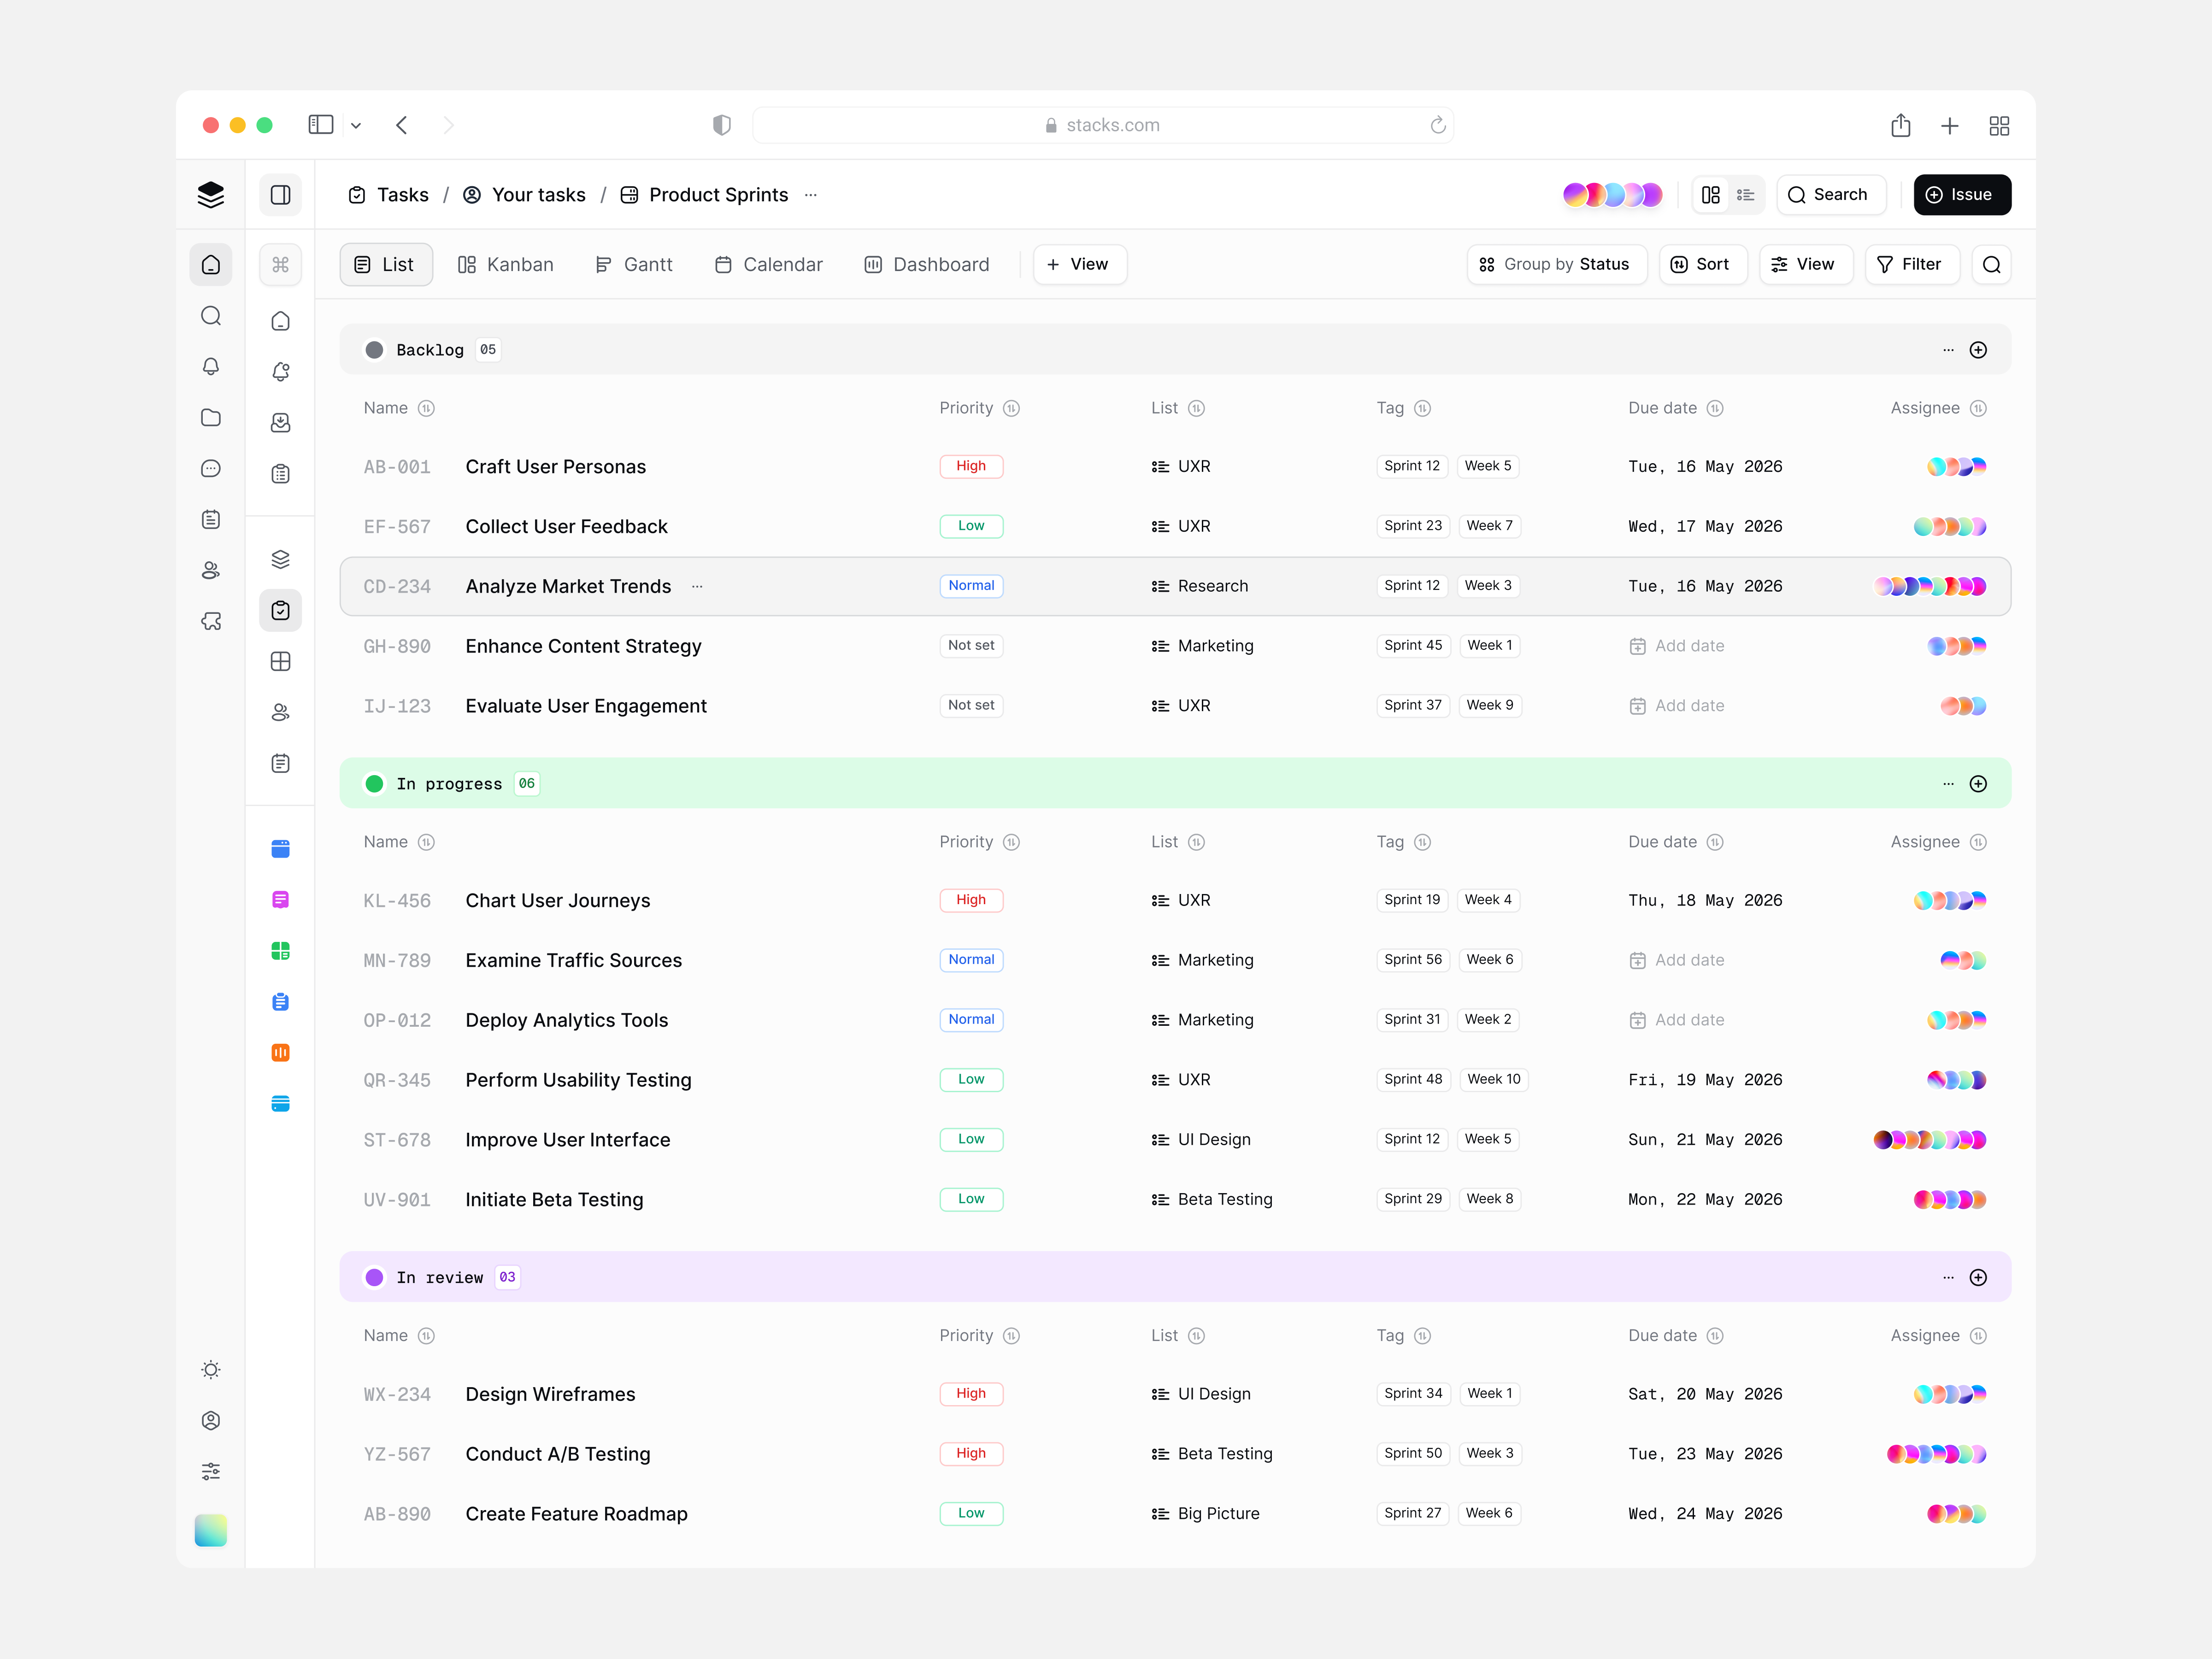This screenshot has width=2212, height=1659.
Task: Open the sun theme icon in left rail
Action: pyautogui.click(x=210, y=1370)
